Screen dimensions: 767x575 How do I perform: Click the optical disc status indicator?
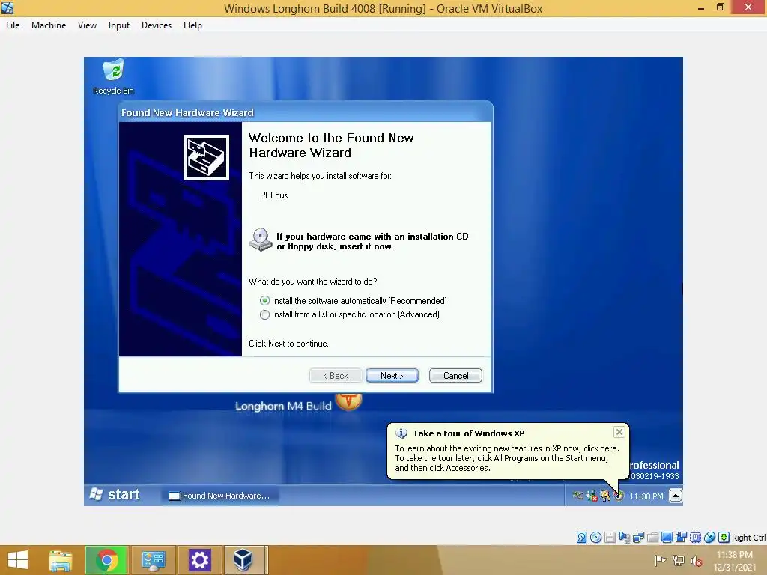tap(595, 538)
